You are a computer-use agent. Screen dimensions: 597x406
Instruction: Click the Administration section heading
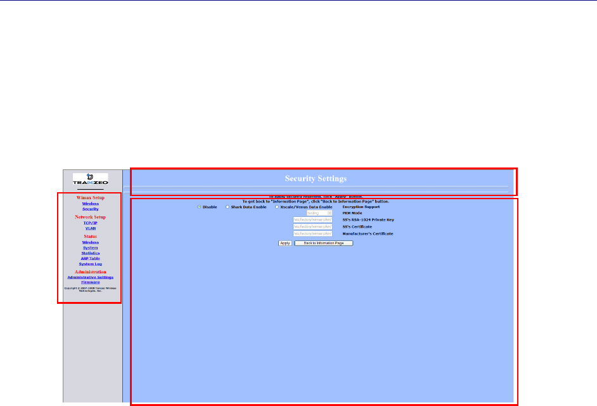tap(90, 272)
